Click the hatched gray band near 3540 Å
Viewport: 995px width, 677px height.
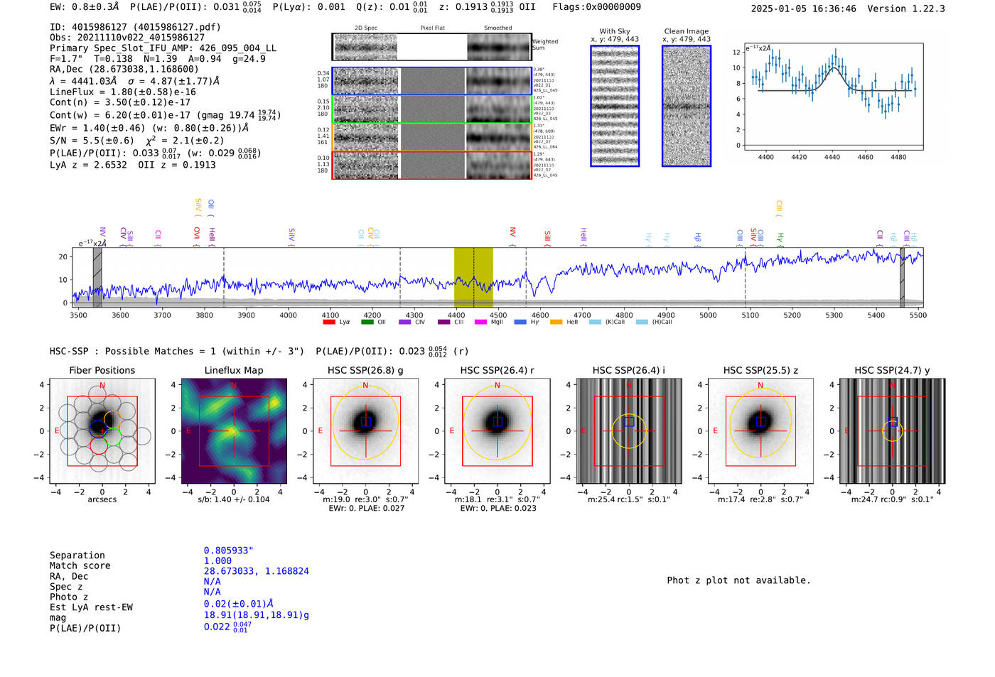97,277
